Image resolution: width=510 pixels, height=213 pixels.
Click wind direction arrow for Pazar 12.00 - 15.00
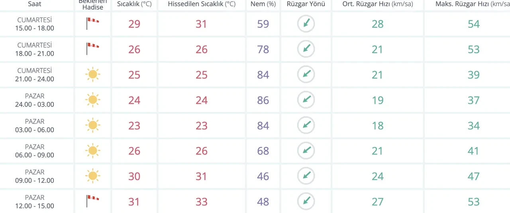pos(306,201)
